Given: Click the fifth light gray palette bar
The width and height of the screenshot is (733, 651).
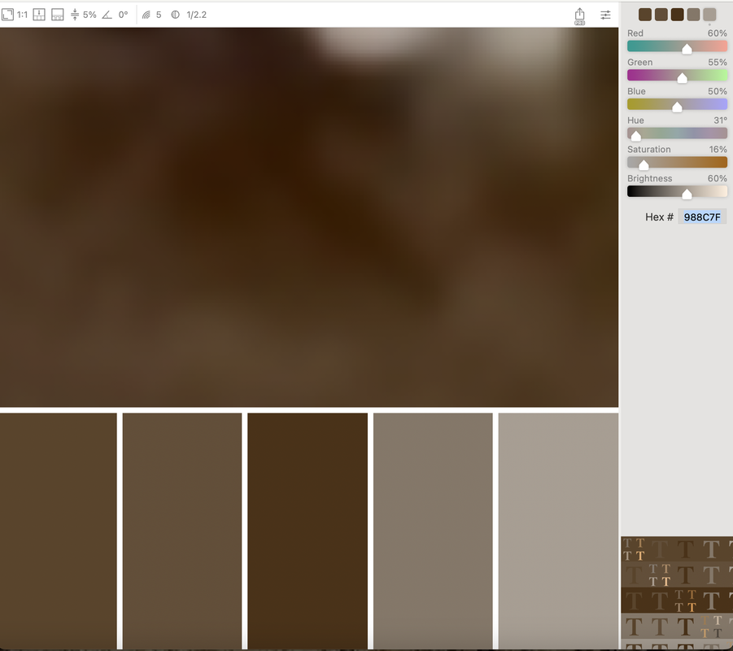Looking at the screenshot, I should click(x=559, y=531).
